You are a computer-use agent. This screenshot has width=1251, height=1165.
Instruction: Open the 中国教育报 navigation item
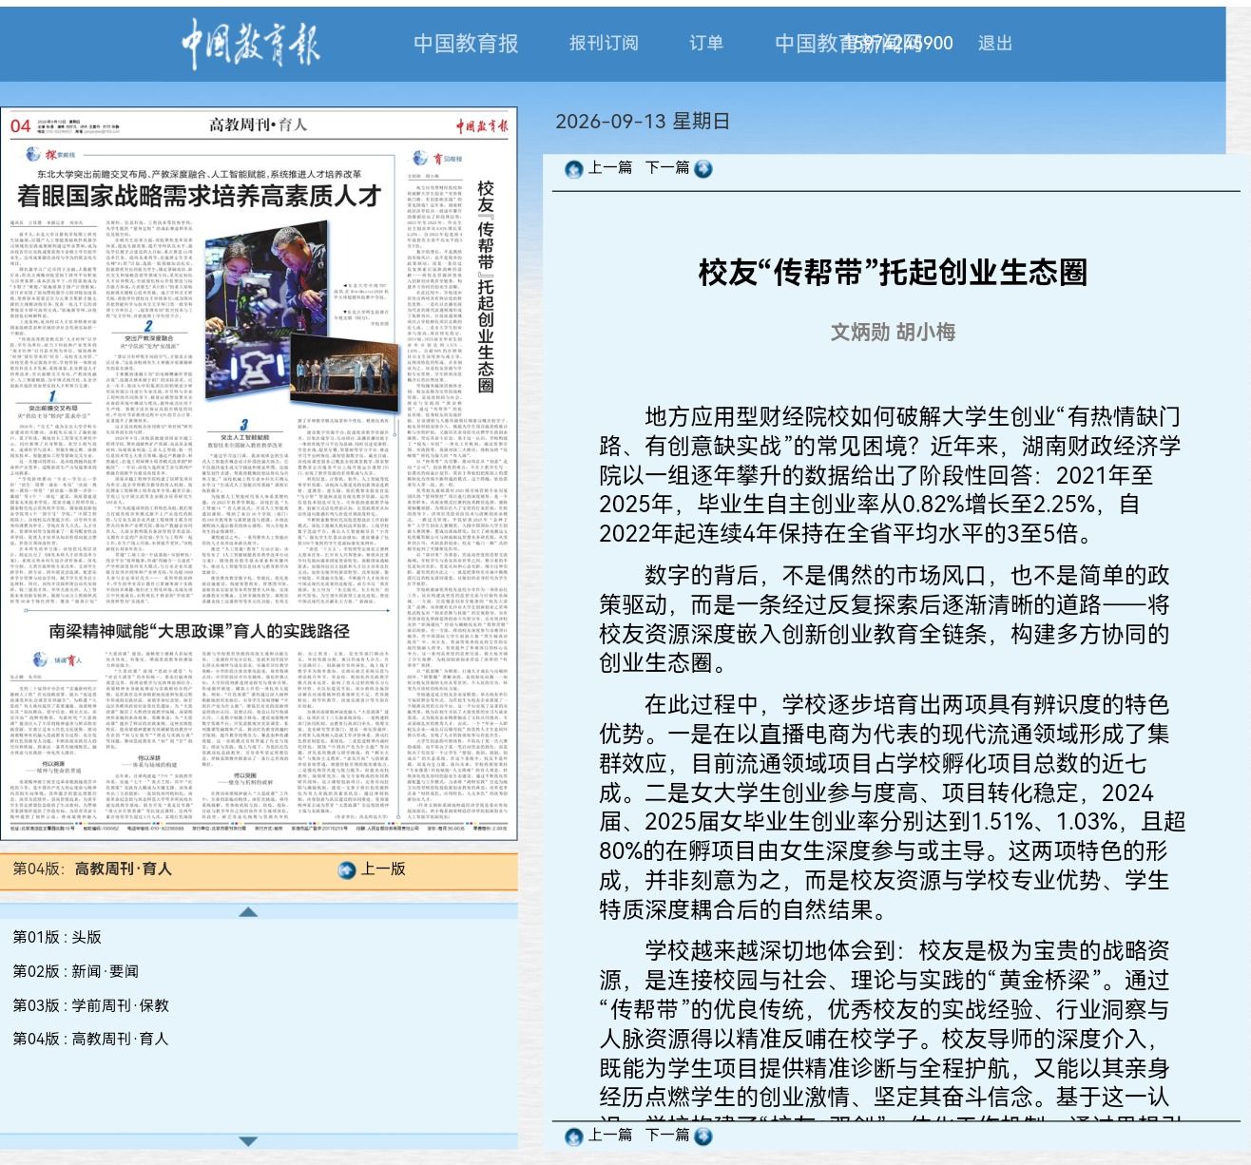[x=466, y=44]
